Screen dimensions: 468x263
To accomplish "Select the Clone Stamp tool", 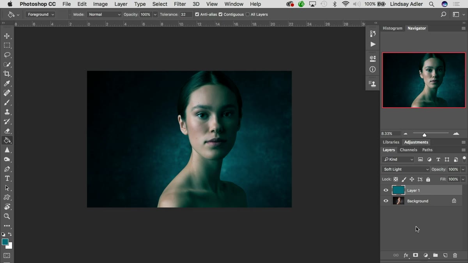I will coord(7,112).
